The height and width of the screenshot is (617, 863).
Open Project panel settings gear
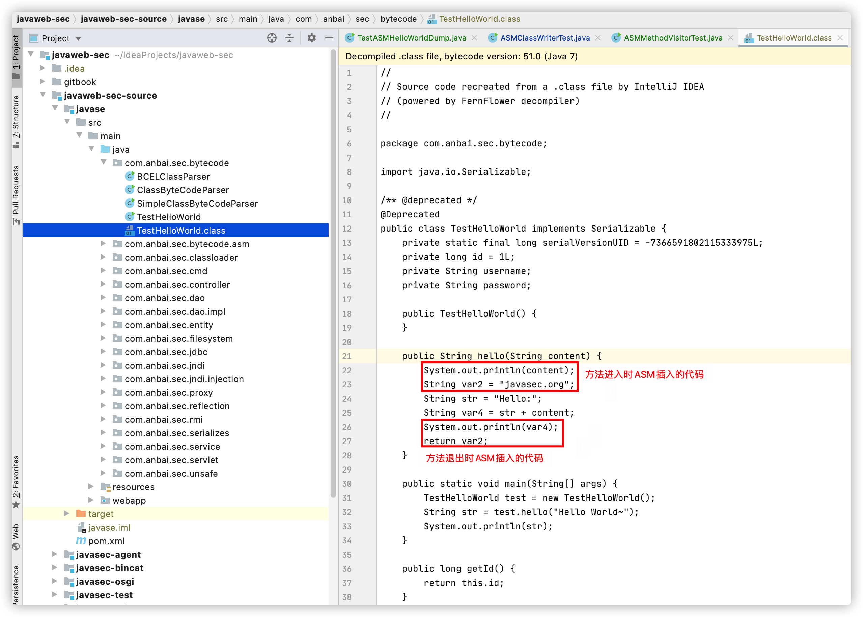pos(312,38)
